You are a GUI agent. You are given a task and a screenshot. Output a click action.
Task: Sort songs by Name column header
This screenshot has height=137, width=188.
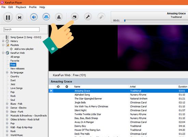pos(77,87)
